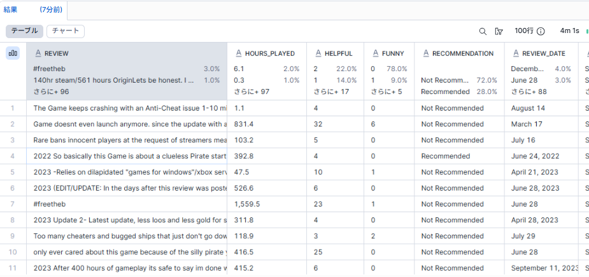Toggle the column statistics chart icon
Screen dimensions: 589x277
pyautogui.click(x=13, y=53)
